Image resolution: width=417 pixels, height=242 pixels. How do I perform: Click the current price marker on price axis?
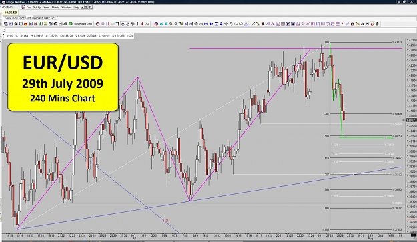pyautogui.click(x=411, y=121)
